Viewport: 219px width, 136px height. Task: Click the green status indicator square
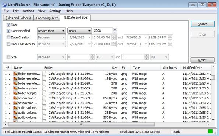point(210,131)
